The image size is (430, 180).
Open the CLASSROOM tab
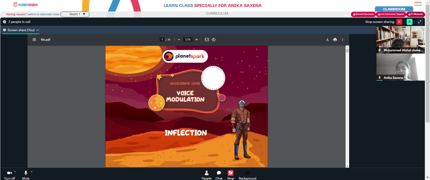[x=394, y=9]
